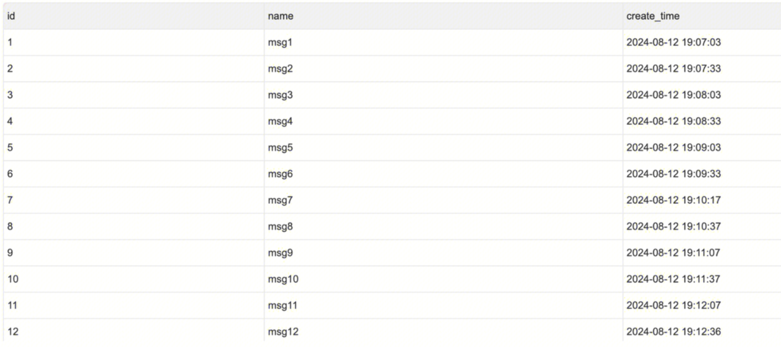Select the id cell of row 10
The image size is (781, 349).
(13, 279)
